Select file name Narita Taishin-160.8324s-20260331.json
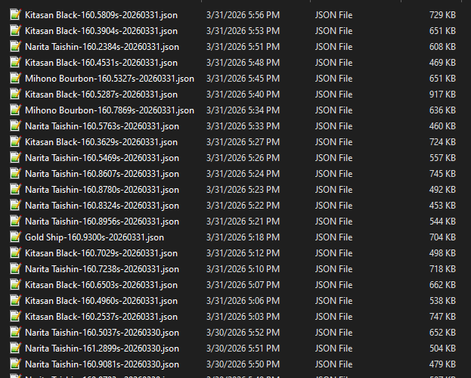 point(102,206)
